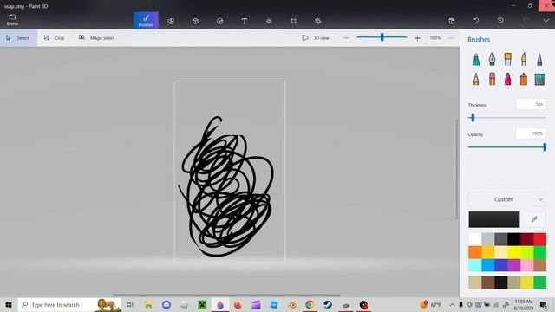Open the History panel

tap(500, 21)
